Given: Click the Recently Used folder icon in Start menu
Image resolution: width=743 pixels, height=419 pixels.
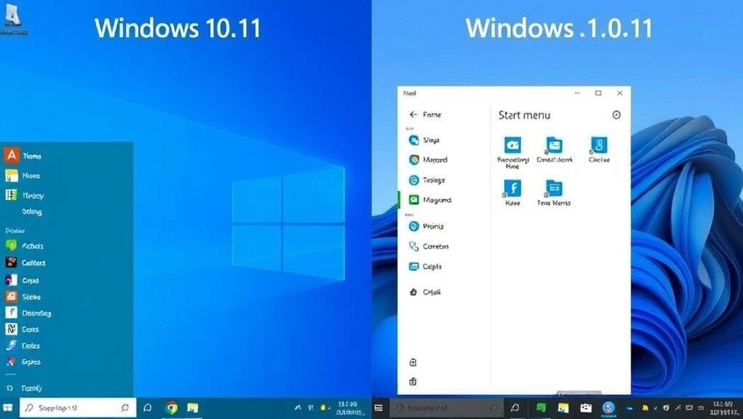Looking at the screenshot, I should (513, 144).
